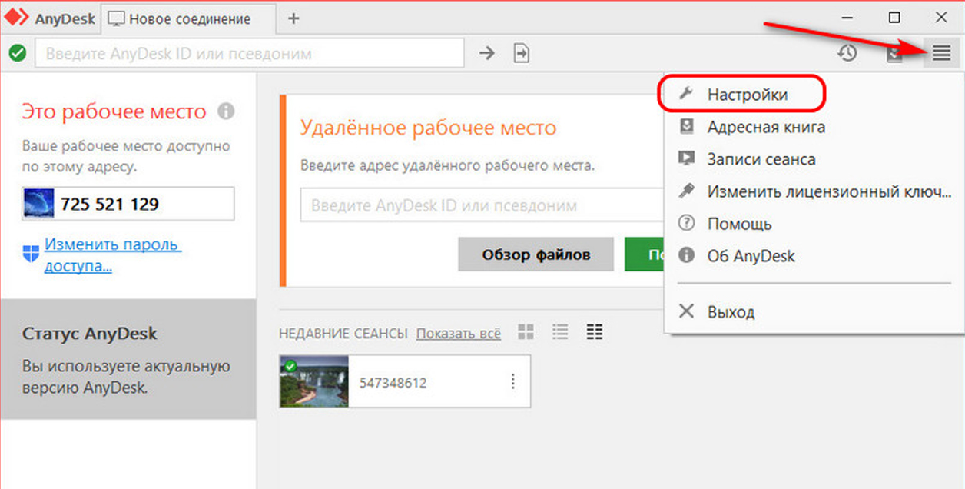Click the Статус AnyDesk panel heading
The width and height of the screenshot is (965, 489).
tap(90, 334)
